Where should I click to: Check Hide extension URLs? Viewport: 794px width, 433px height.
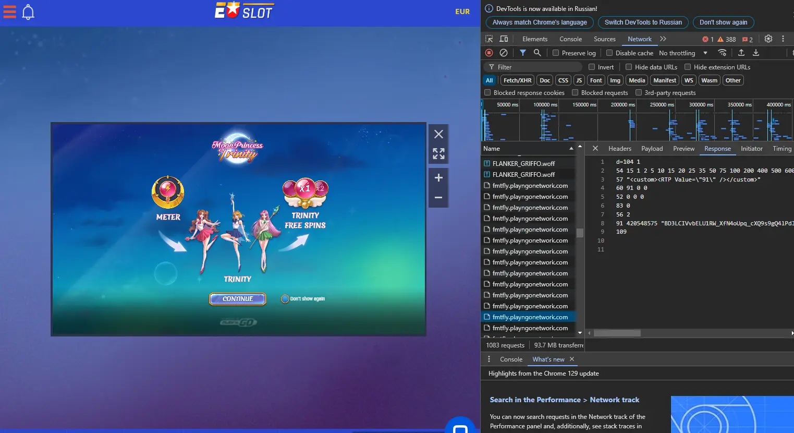tap(688, 67)
